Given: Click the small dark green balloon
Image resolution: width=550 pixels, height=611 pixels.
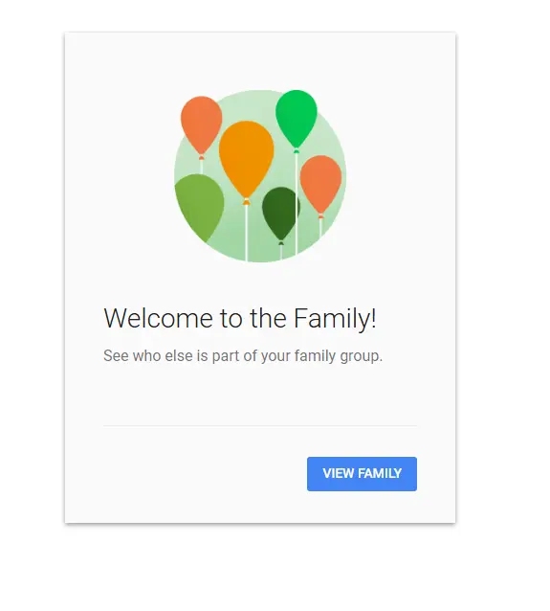Looking at the screenshot, I should coord(280,213).
